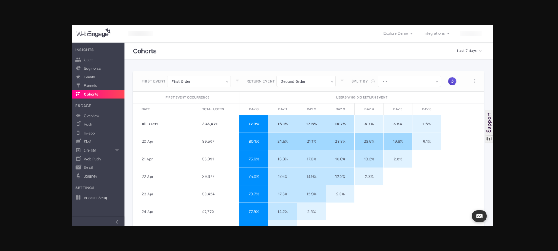This screenshot has height=251, width=558.
Task: Click the 24 Apr row date
Action: (x=147, y=211)
